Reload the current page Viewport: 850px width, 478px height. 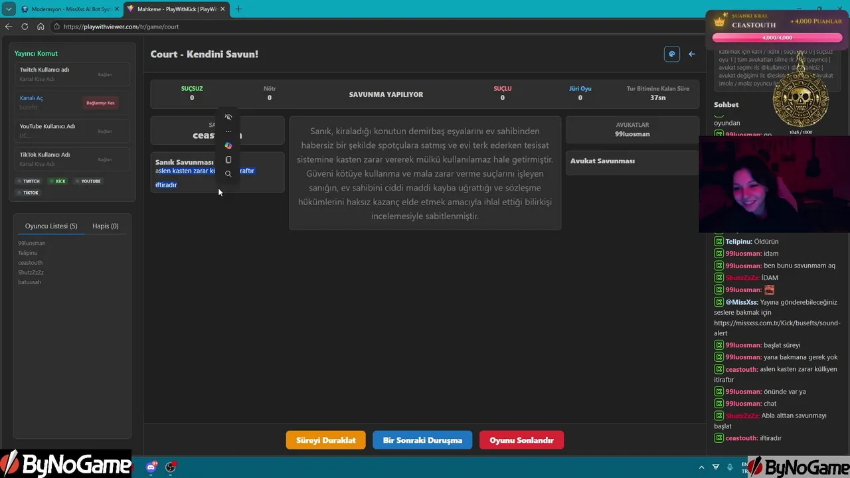click(25, 27)
